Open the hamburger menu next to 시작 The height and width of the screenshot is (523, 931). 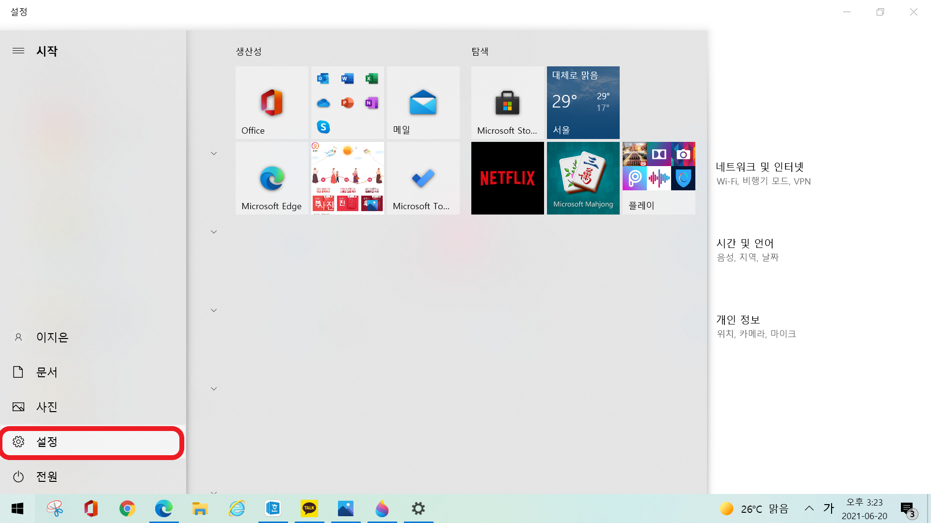pyautogui.click(x=18, y=51)
